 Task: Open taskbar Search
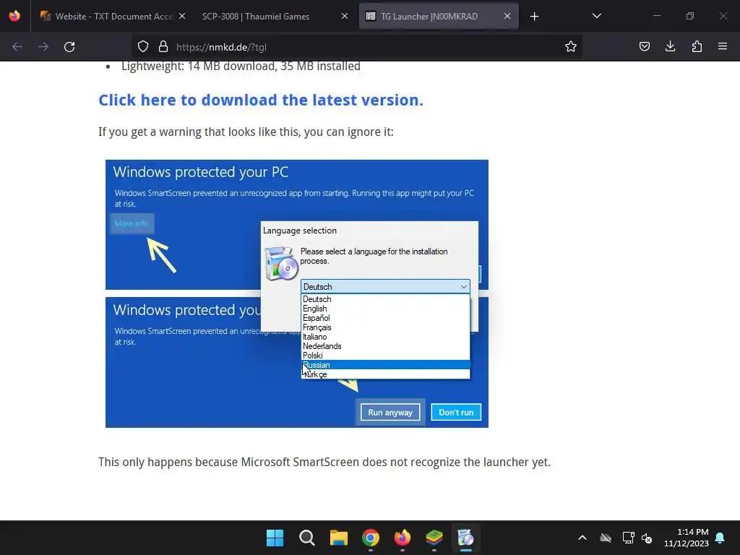306,538
